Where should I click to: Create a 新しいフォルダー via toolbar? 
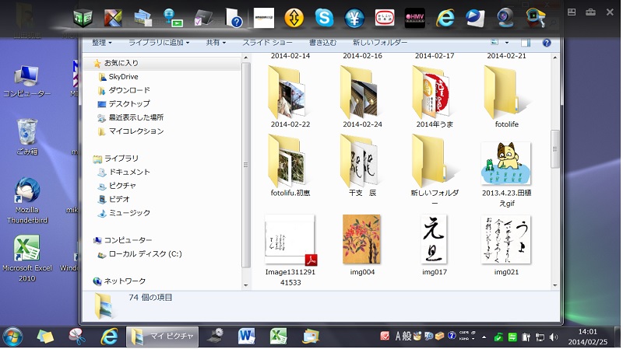(x=380, y=43)
